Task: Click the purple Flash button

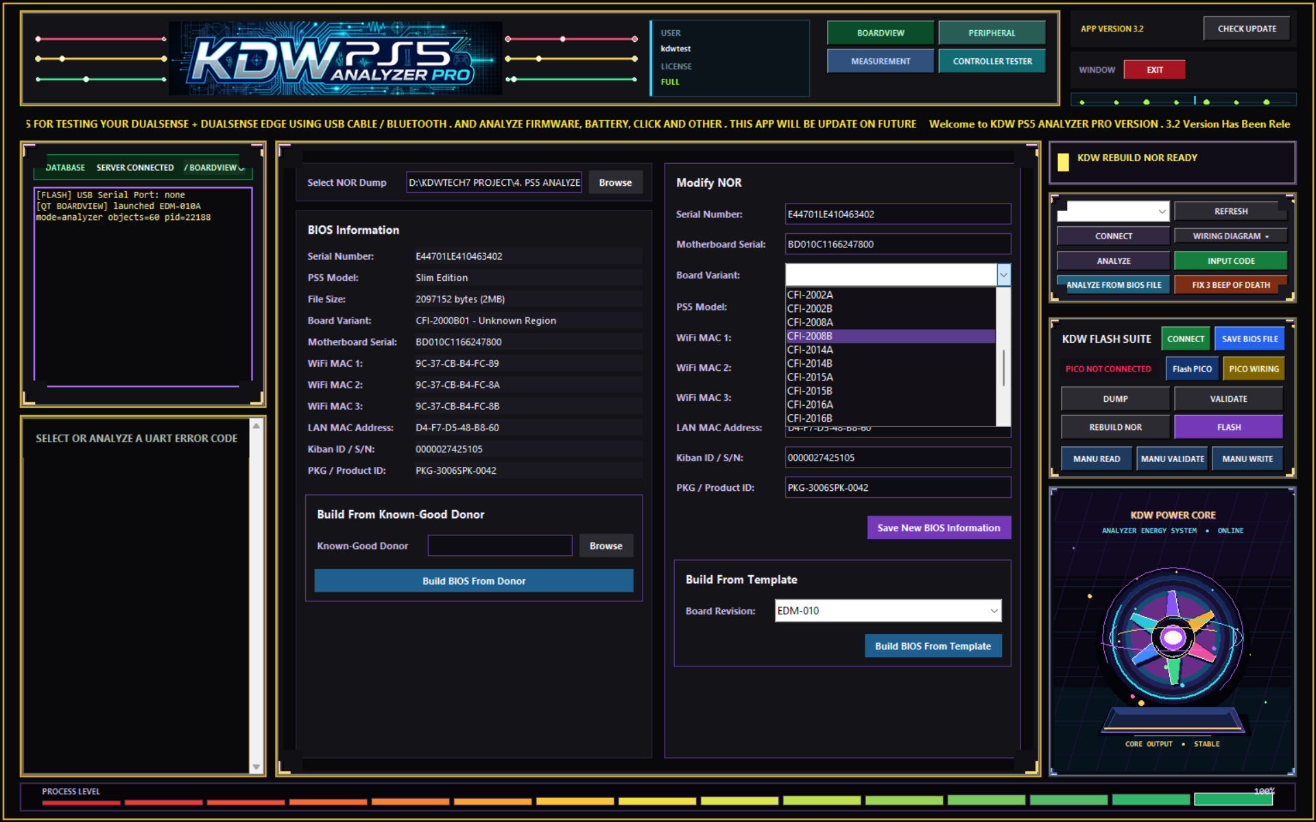Action: 1228,427
